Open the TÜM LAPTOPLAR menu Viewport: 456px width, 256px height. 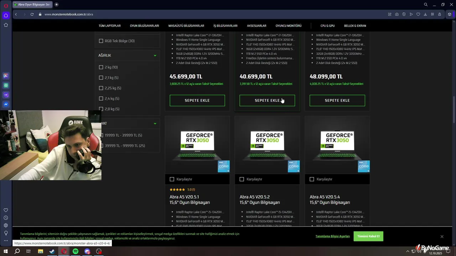(x=110, y=26)
